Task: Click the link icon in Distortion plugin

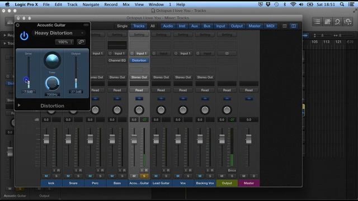Action: point(81,42)
